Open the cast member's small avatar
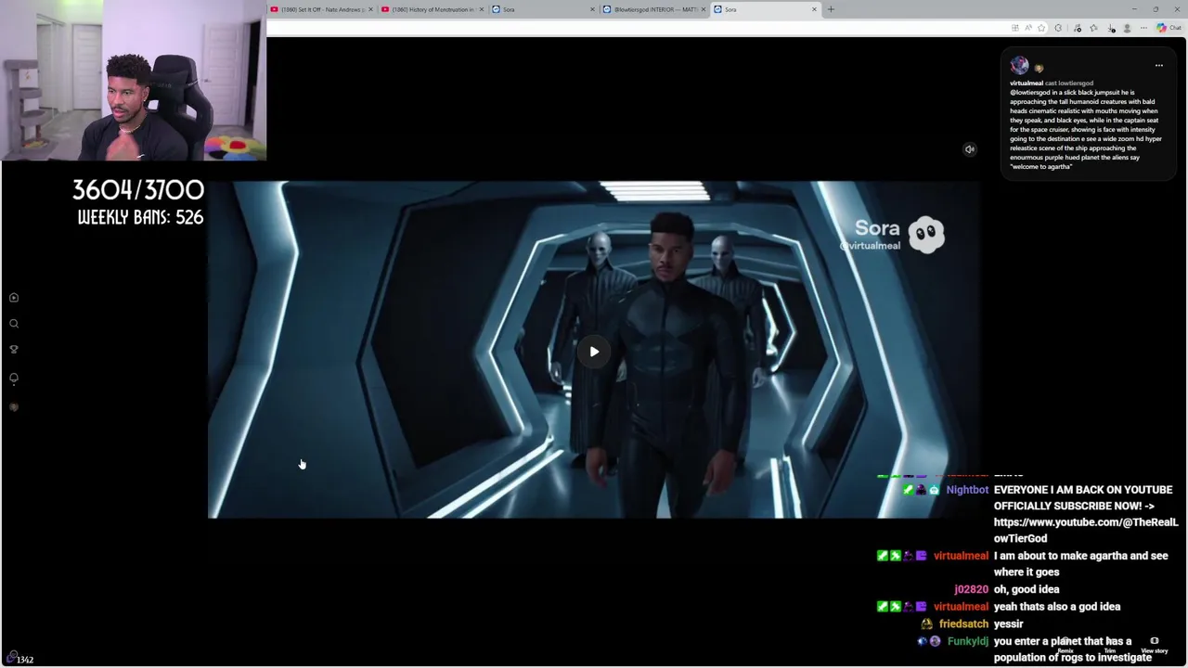Viewport: 1188px width, 668px height. 1039,68
